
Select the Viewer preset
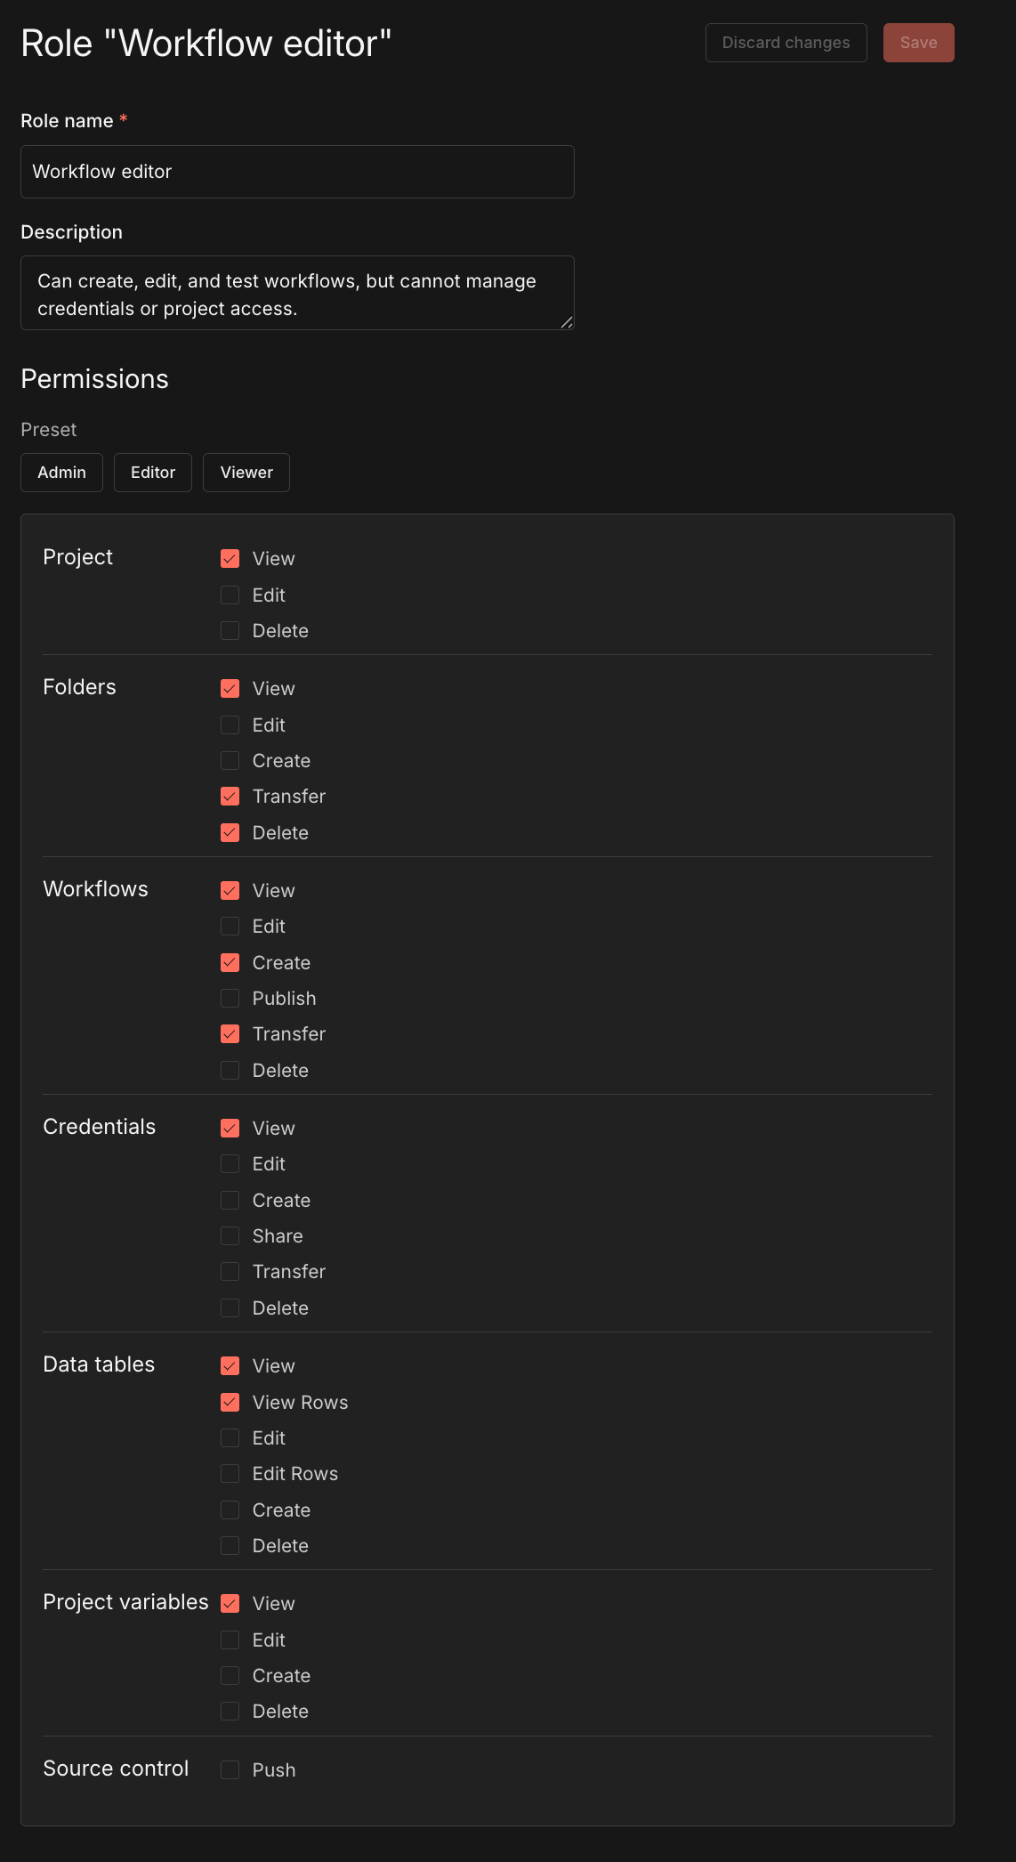pos(246,473)
